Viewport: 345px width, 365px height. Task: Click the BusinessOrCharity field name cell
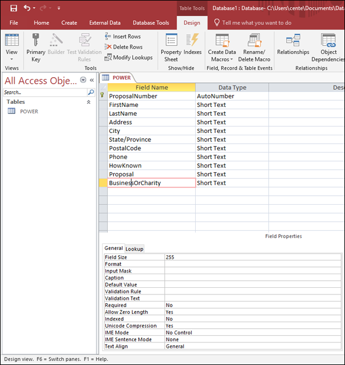[152, 183]
